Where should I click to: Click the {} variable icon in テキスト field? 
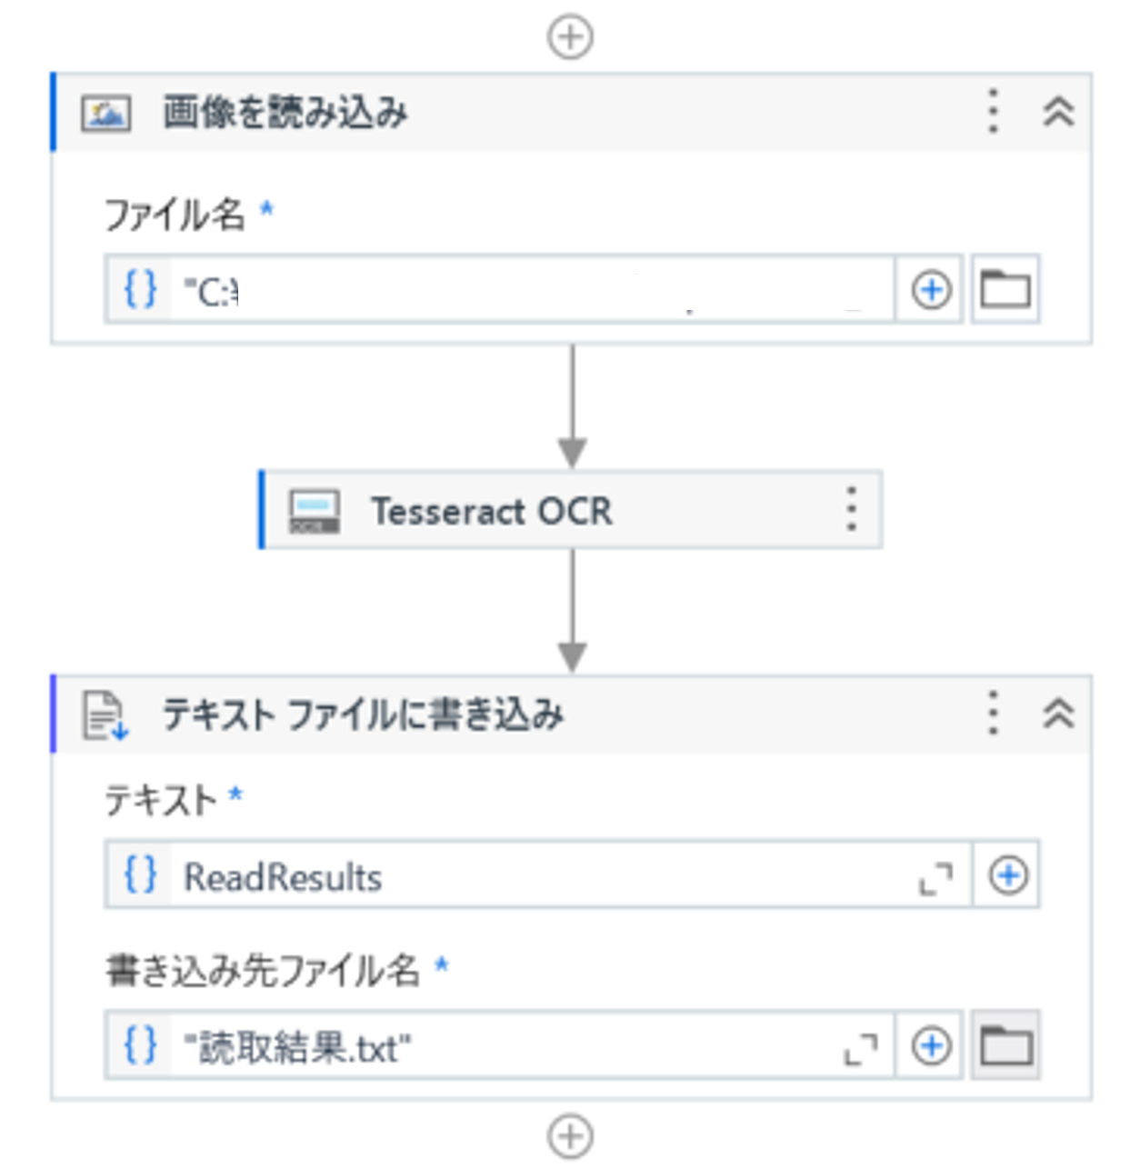(140, 876)
